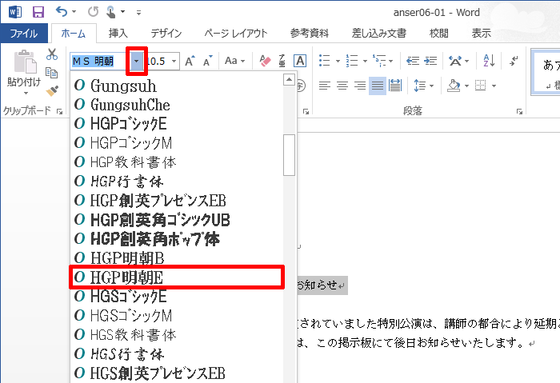Toggle justify alignment
The image size is (560, 383).
(378, 86)
